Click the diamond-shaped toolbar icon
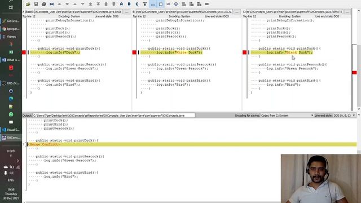This screenshot has height=203, width=361. tap(176, 4)
